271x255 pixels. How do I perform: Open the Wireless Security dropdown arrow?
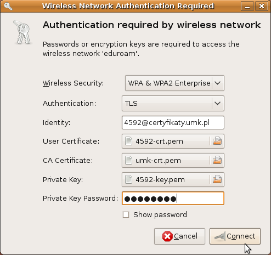pos(218,83)
